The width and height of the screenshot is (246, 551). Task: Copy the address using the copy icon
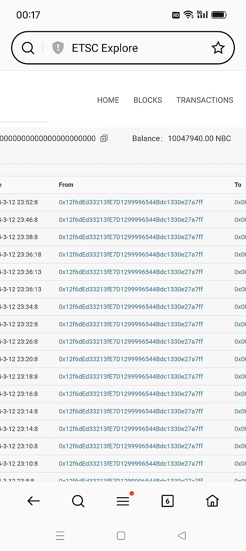(x=104, y=138)
